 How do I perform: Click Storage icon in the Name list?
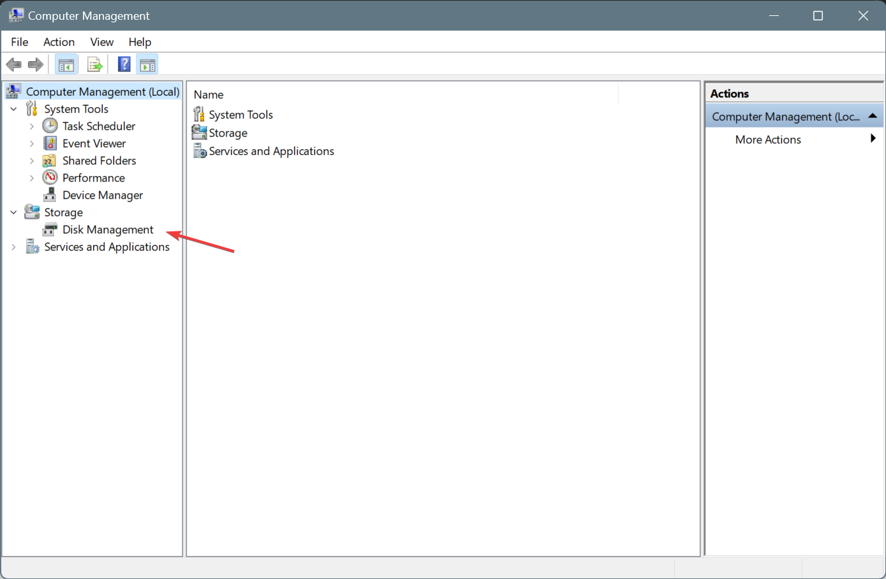point(199,133)
